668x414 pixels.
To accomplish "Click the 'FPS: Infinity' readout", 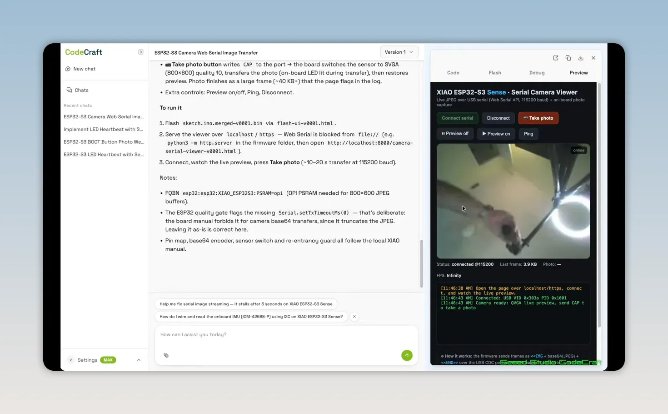I will coord(449,276).
